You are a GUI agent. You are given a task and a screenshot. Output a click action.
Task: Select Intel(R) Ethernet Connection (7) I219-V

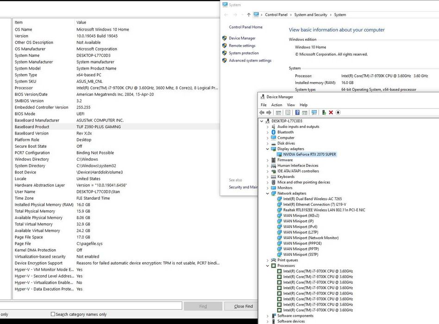tap(314, 204)
